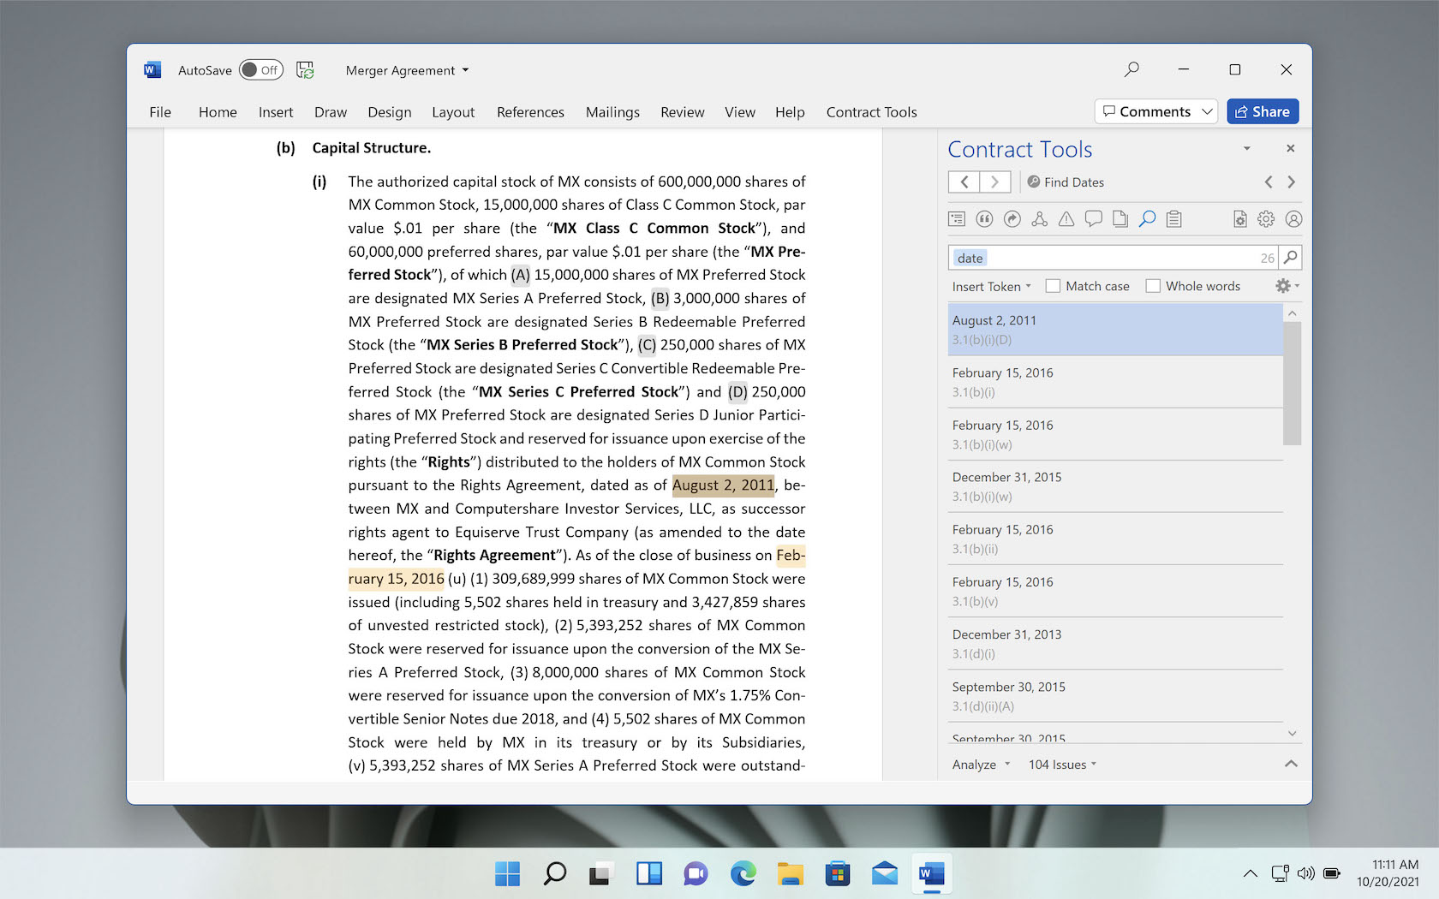Open the Mail app from the taskbar
The width and height of the screenshot is (1439, 899).
coord(885,873)
